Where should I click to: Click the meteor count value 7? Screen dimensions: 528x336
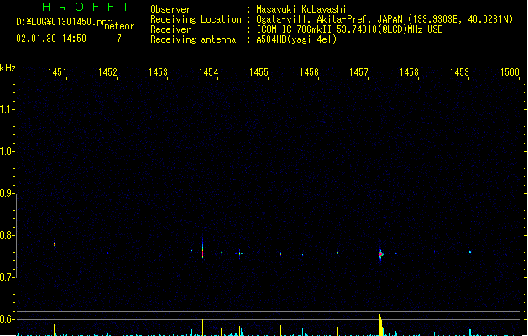[119, 39]
